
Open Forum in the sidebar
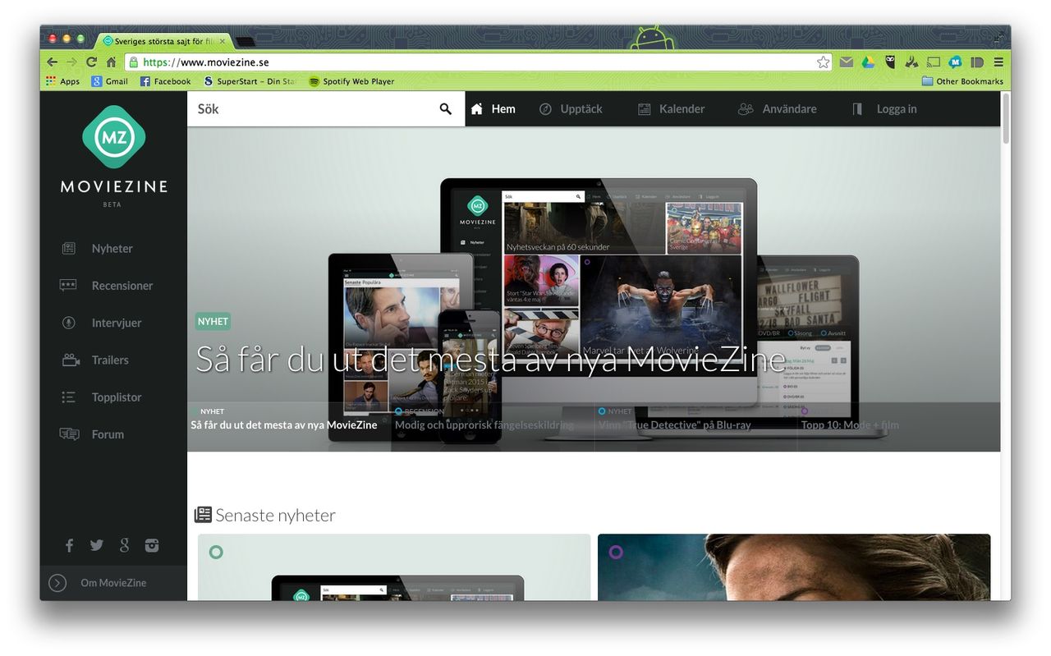[92, 434]
